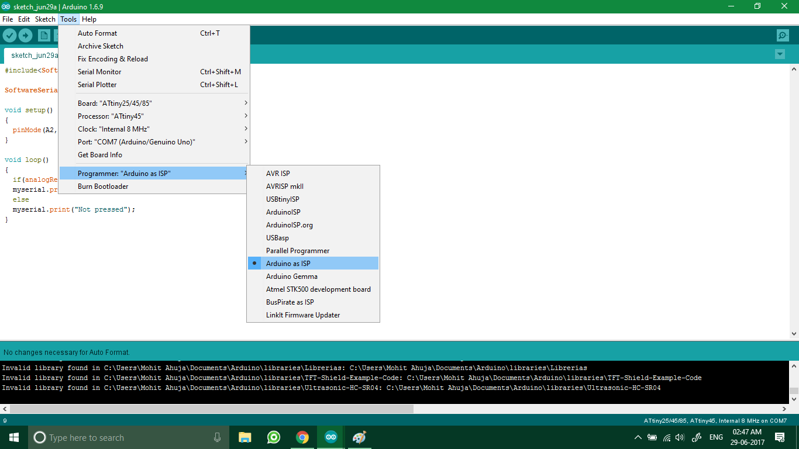
Task: Select ArduinoISP.org programmer option
Action: point(313,225)
